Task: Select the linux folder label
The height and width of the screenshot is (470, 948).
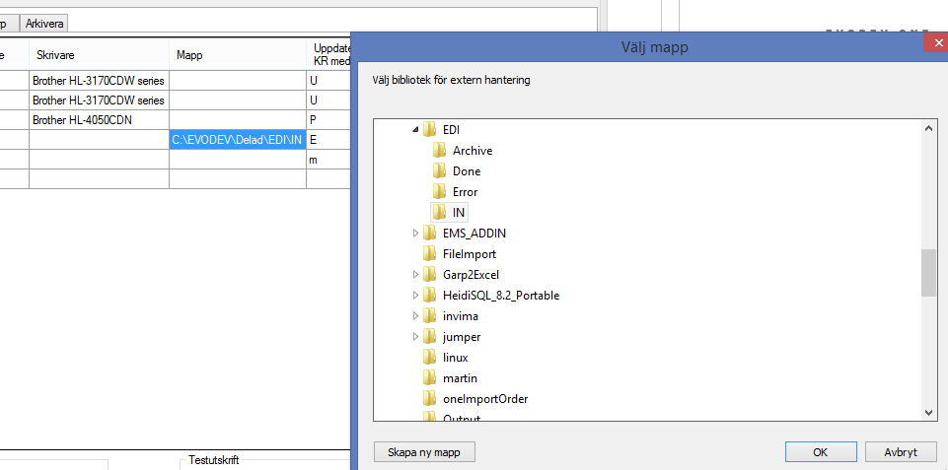Action: click(456, 358)
